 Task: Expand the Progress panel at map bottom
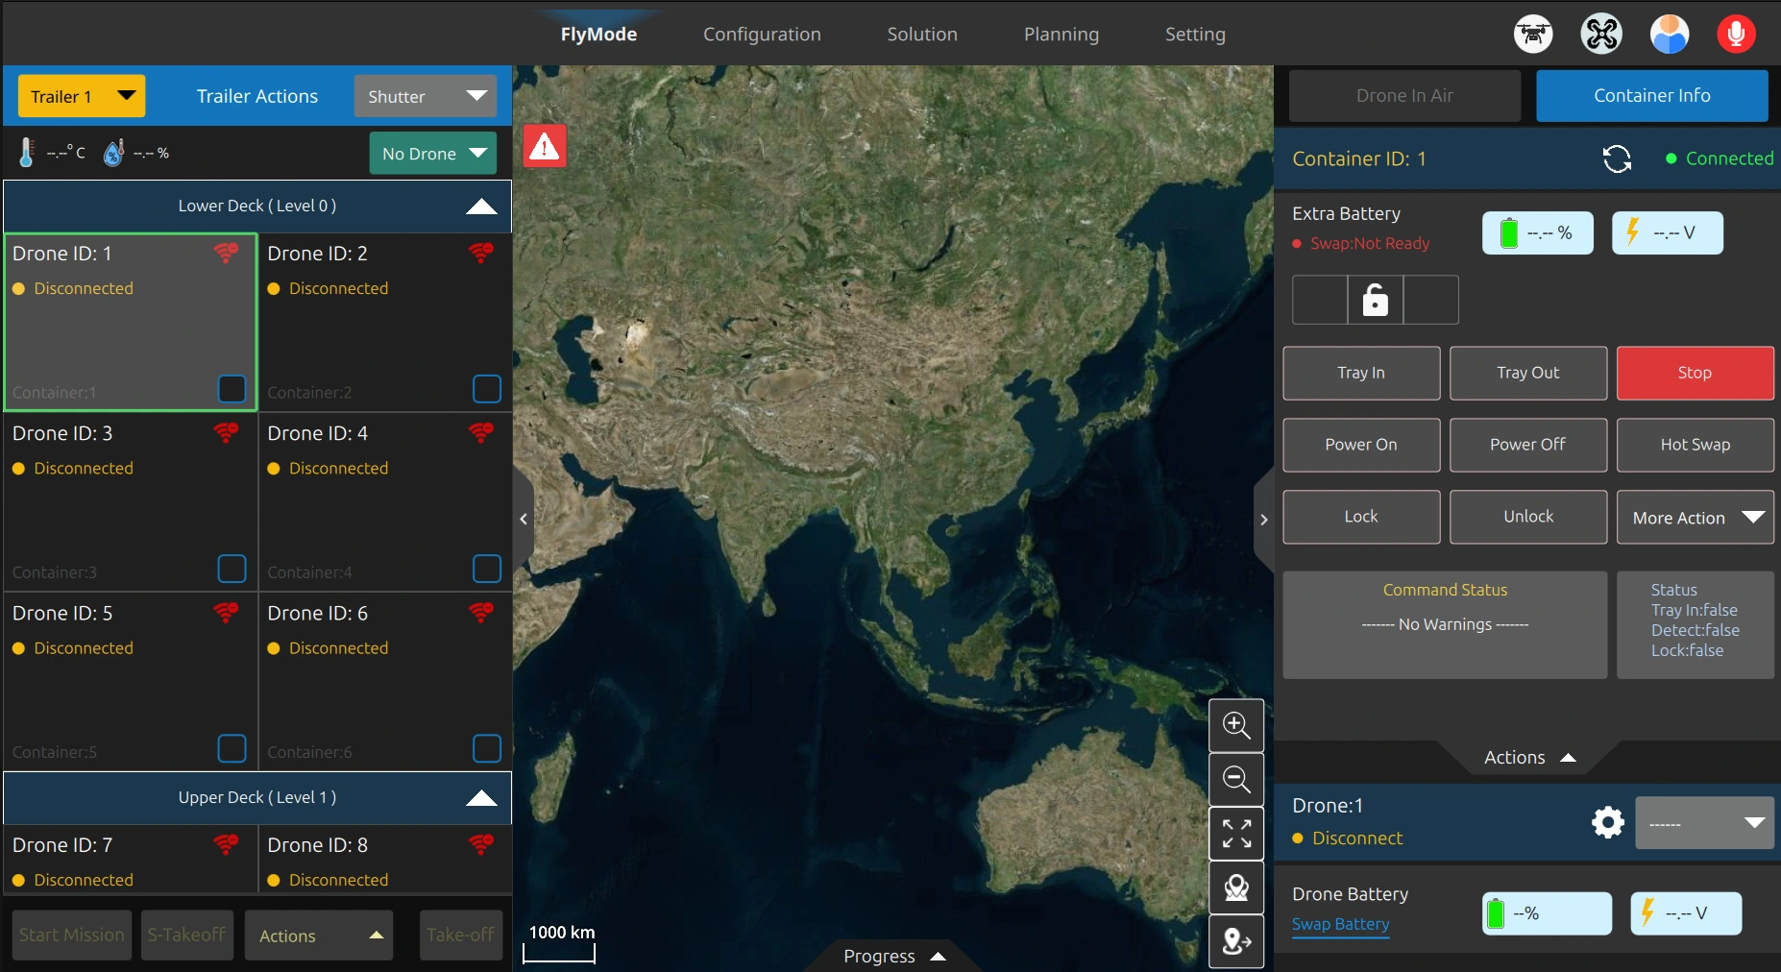pyautogui.click(x=893, y=956)
